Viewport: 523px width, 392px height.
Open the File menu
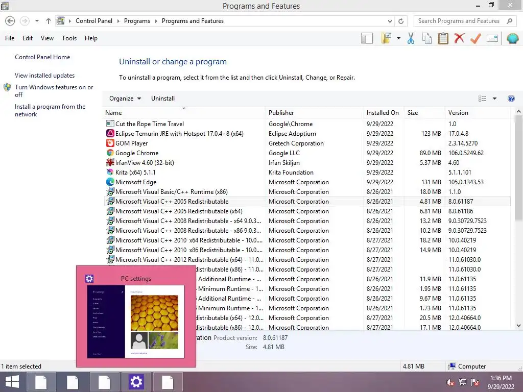[10, 38]
